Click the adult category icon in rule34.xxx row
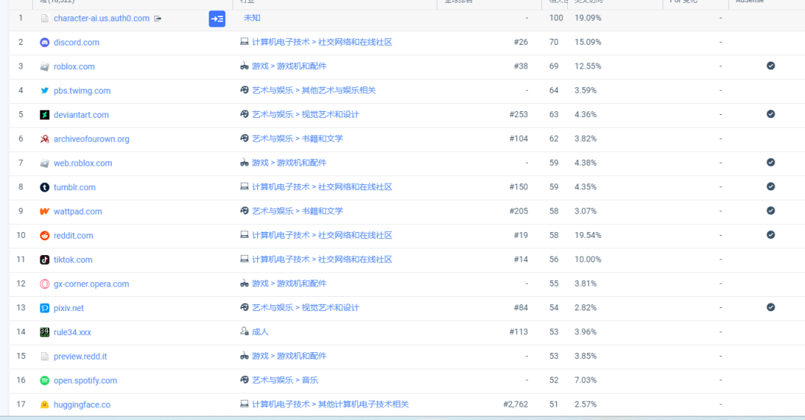This screenshot has width=805, height=420. coord(244,331)
